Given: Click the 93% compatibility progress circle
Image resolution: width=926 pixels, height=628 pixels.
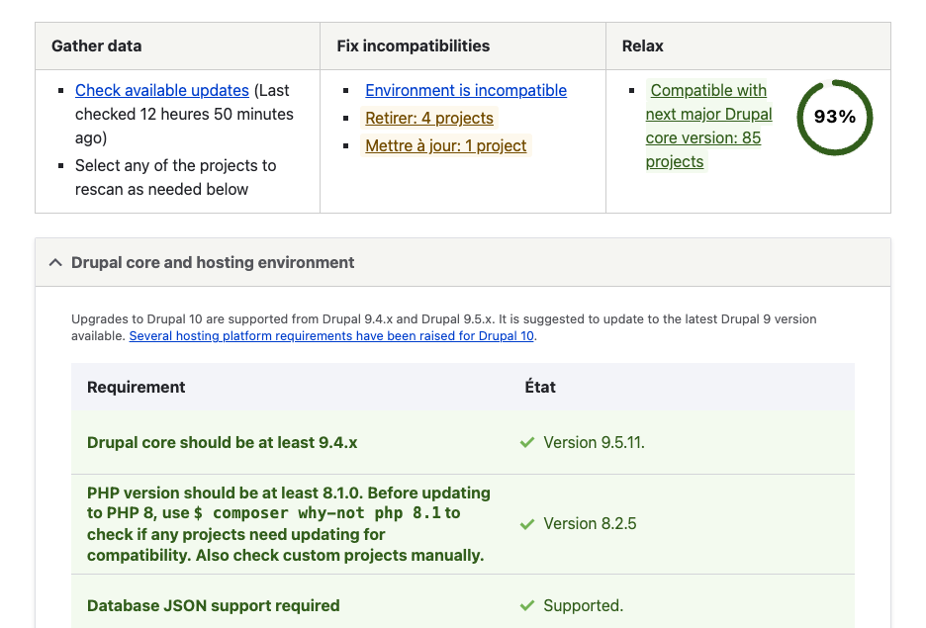Looking at the screenshot, I should (x=834, y=117).
